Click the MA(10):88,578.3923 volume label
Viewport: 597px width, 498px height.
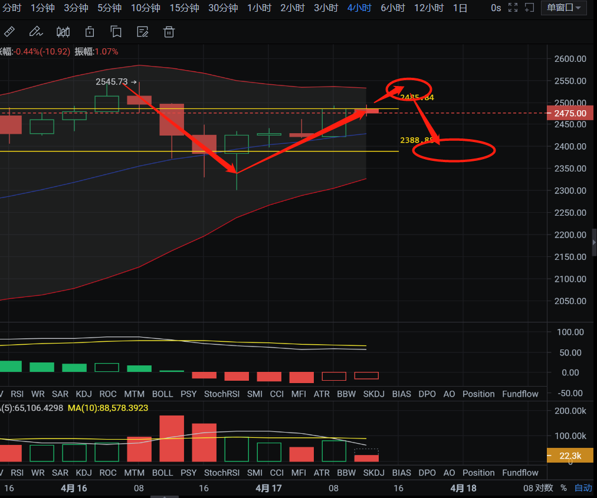coord(108,408)
